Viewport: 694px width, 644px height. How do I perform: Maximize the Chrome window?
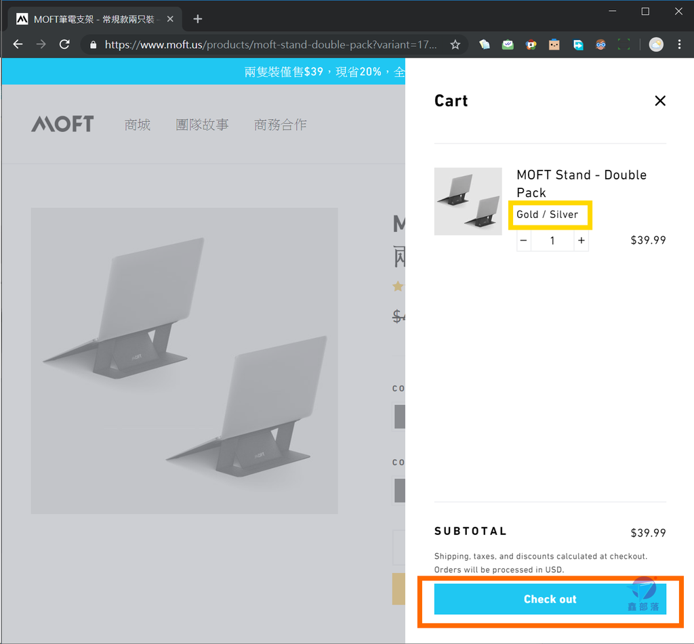645,11
